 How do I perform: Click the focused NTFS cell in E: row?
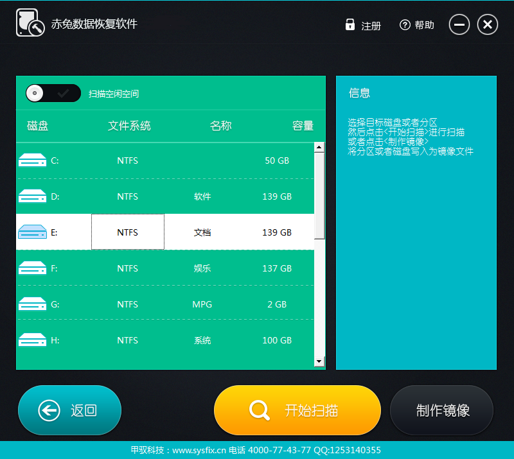(x=127, y=232)
